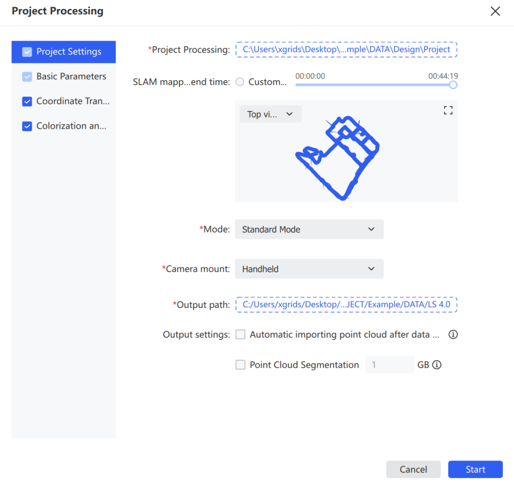
Task: Click the Project Processing folder path
Action: pos(346,50)
